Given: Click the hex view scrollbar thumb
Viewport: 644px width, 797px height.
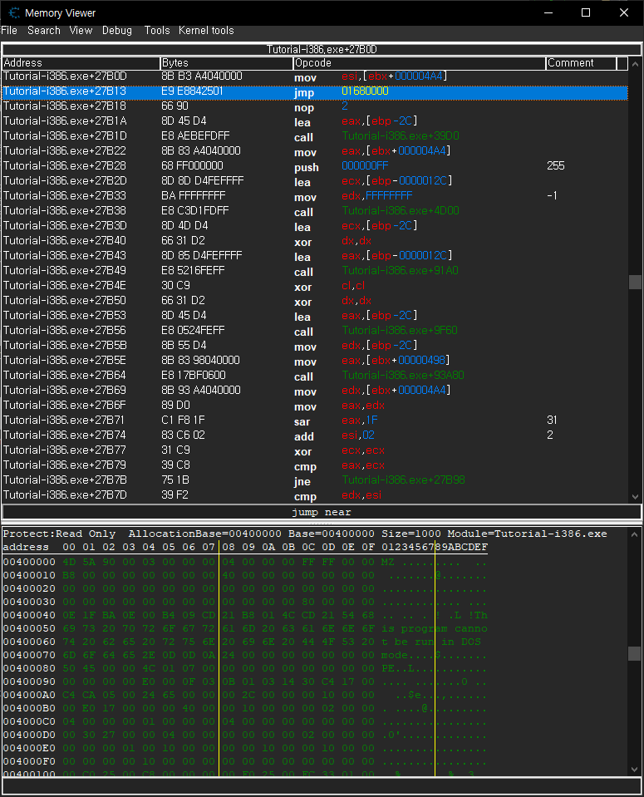Looking at the screenshot, I should point(635,654).
